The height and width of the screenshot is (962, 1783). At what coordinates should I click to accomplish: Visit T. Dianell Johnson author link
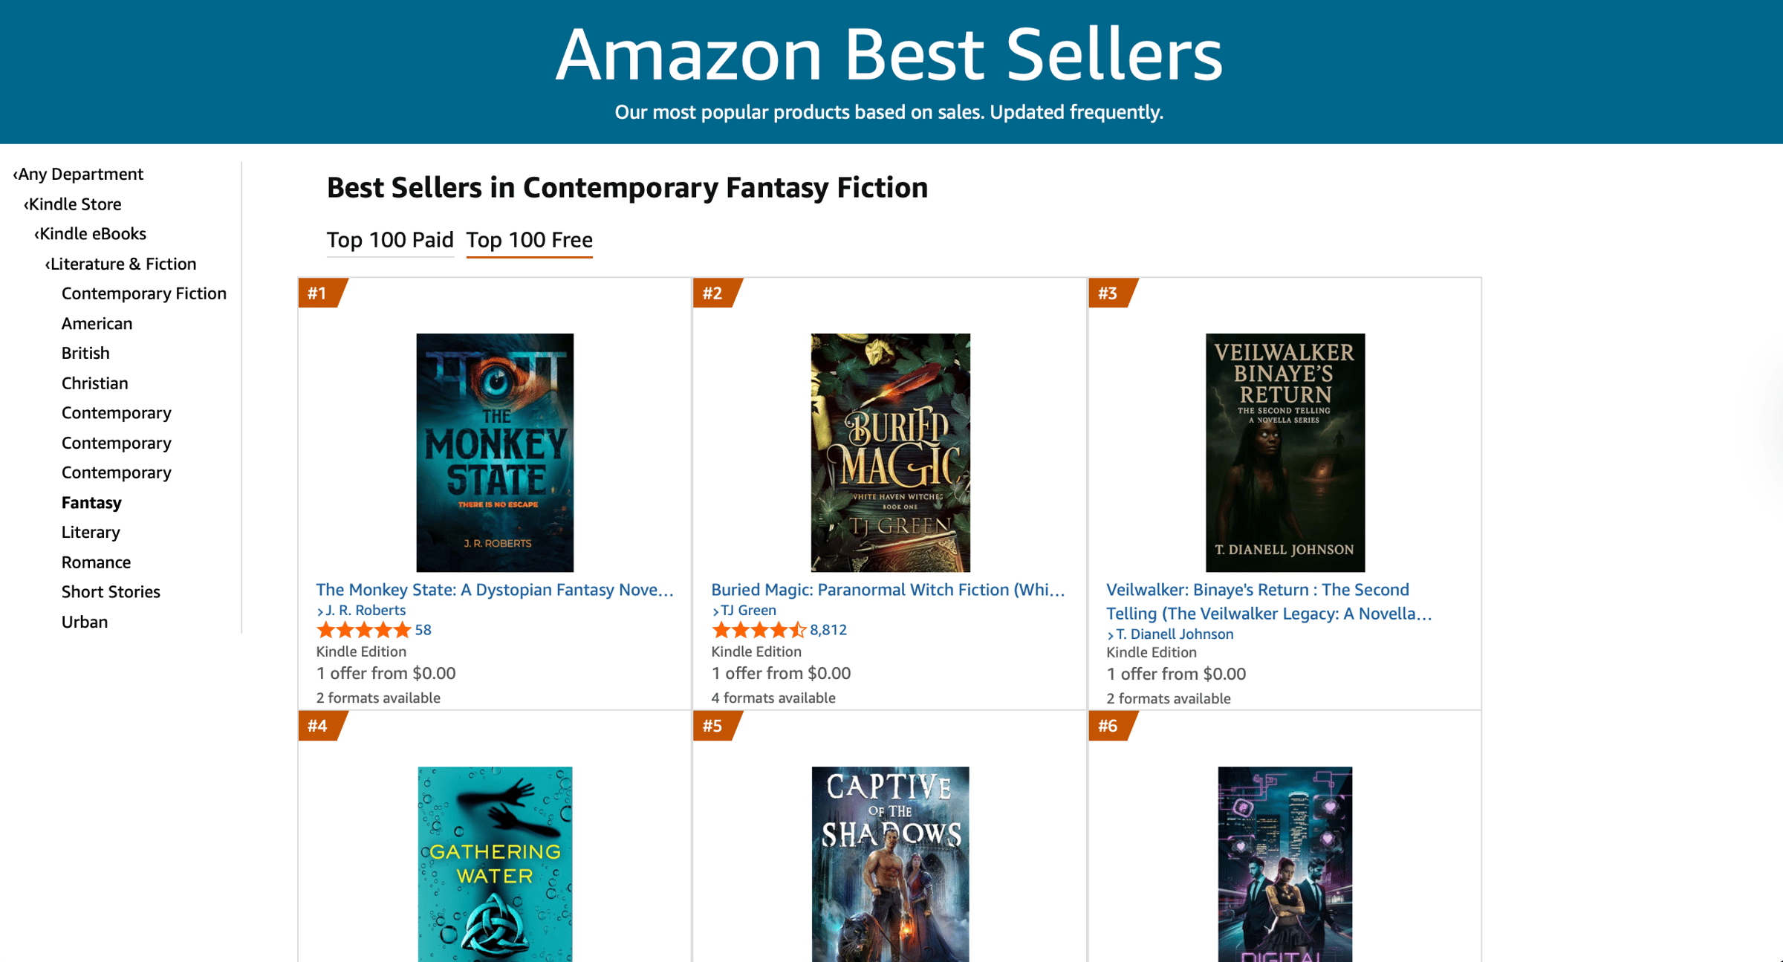(x=1175, y=634)
